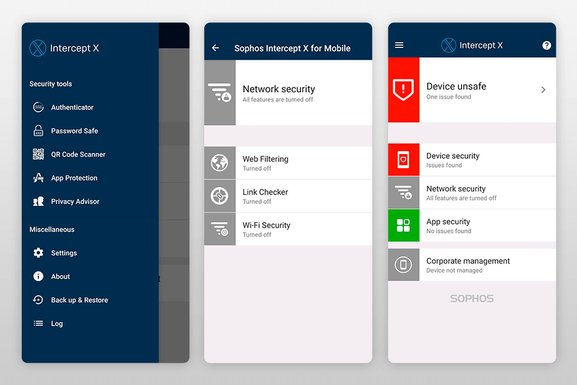This screenshot has height=385, width=577.
Task: Select Log from the drawer menu
Action: 57,323
